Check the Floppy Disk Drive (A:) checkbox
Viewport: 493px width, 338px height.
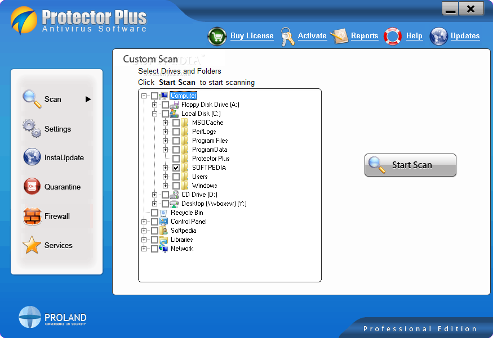point(165,105)
